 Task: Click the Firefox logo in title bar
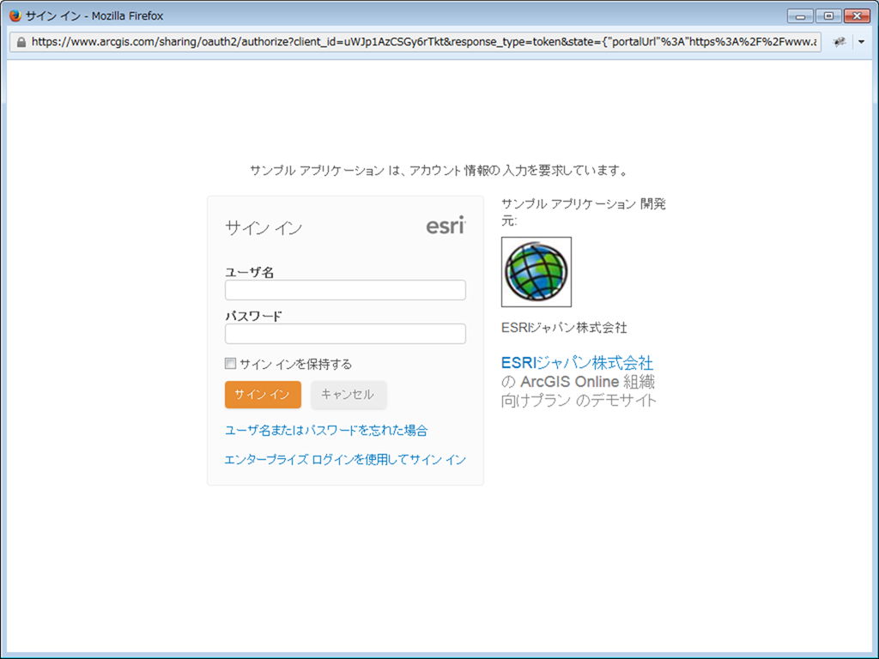pos(15,15)
